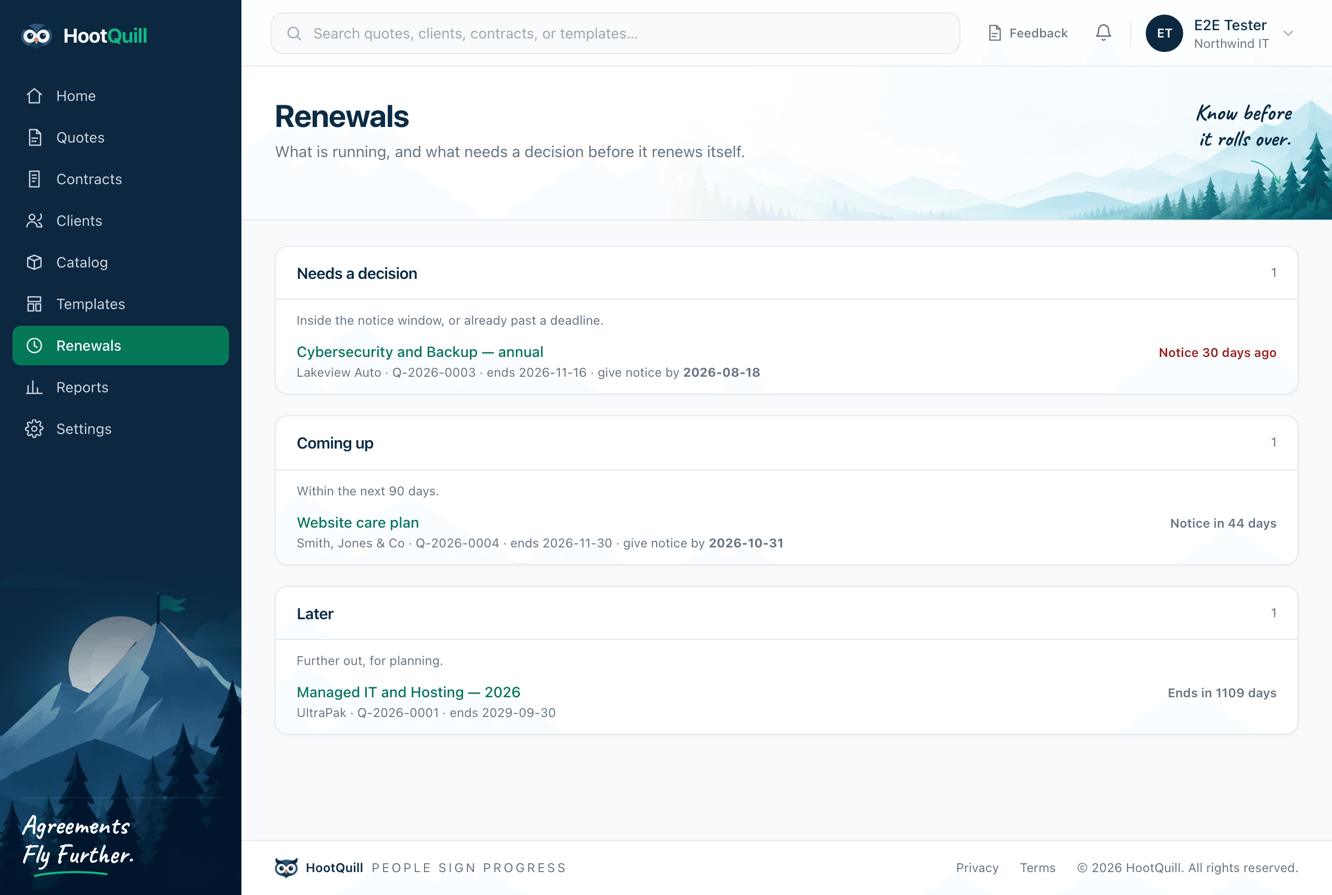Image resolution: width=1332 pixels, height=895 pixels.
Task: Navigate to Contracts
Action: [120, 179]
